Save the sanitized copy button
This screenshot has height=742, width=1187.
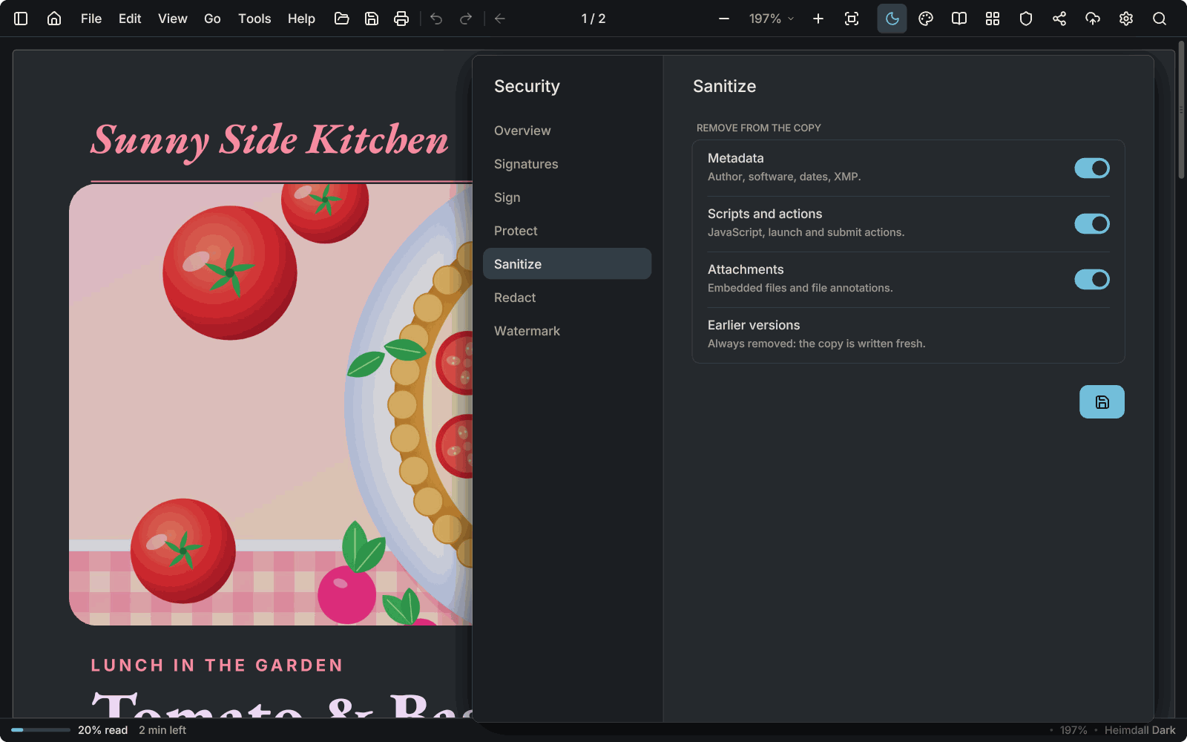(1102, 401)
